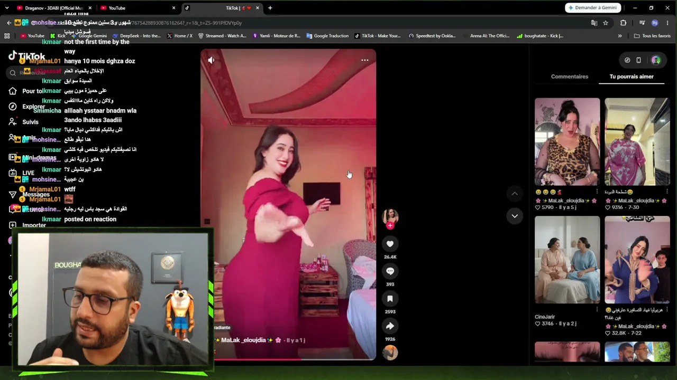Open the profile avatar in top-right pill
The height and width of the screenshot is (380, 677).
tap(656, 60)
